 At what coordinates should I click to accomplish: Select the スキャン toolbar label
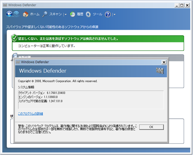pyautogui.click(x=55, y=14)
